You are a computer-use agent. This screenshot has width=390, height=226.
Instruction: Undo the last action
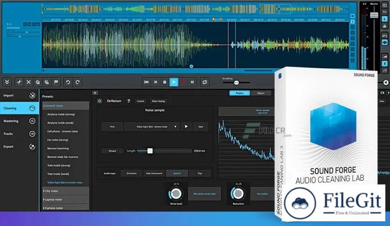(68, 82)
